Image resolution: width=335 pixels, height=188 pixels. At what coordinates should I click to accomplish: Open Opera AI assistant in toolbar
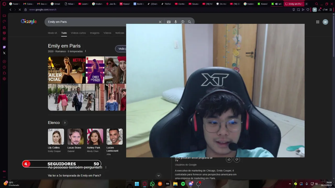325,10
